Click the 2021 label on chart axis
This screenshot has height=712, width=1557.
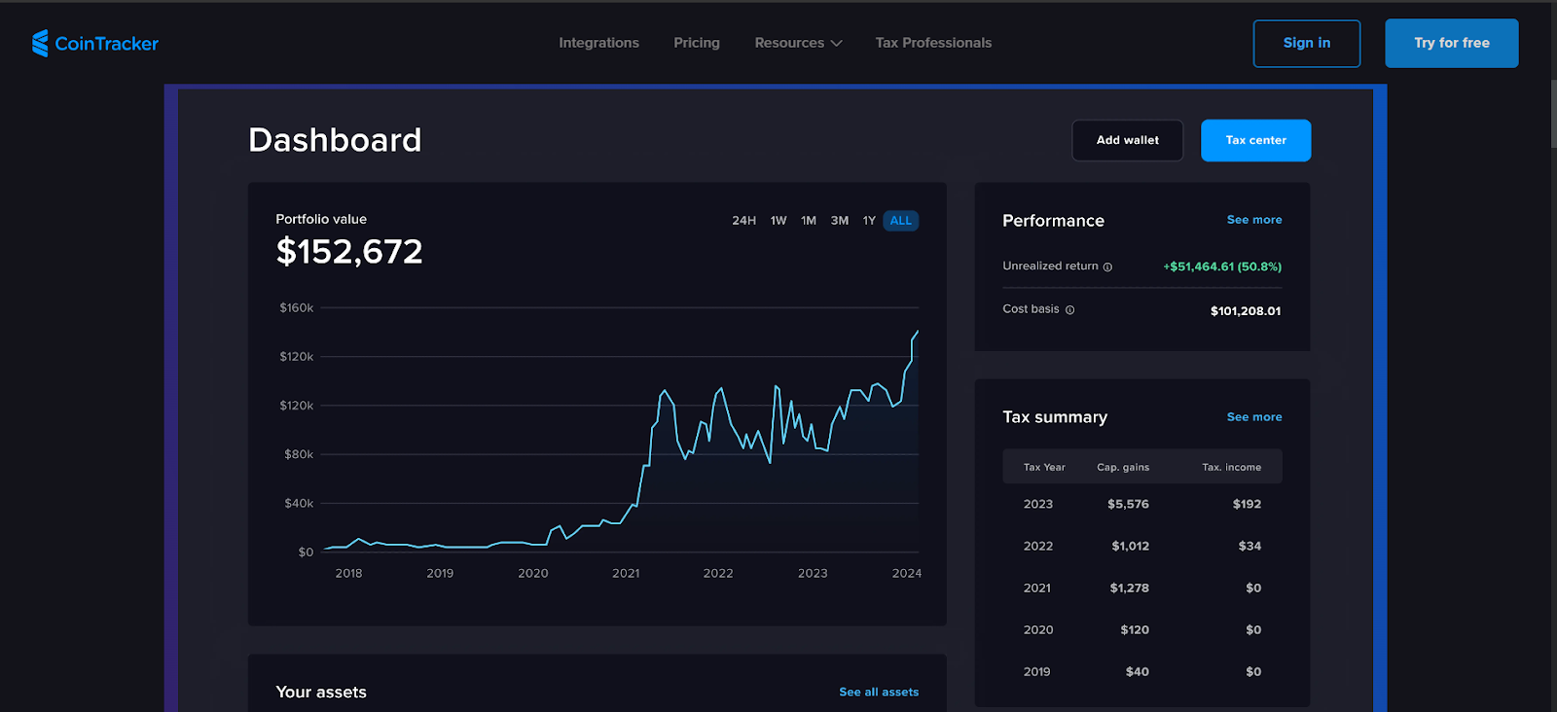point(626,574)
